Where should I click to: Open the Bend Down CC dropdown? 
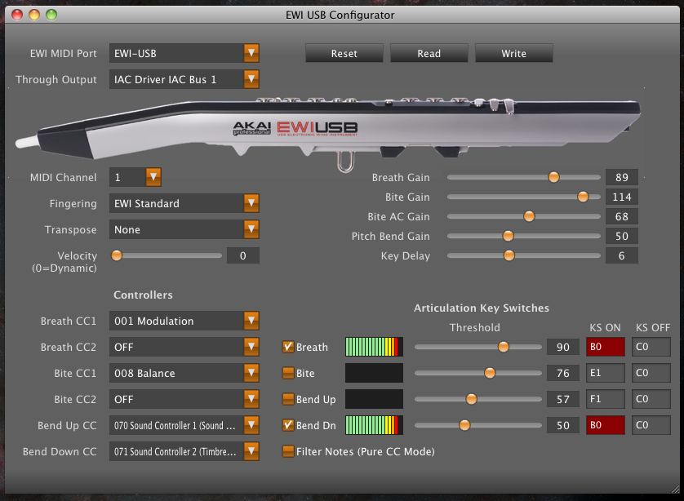point(184,452)
